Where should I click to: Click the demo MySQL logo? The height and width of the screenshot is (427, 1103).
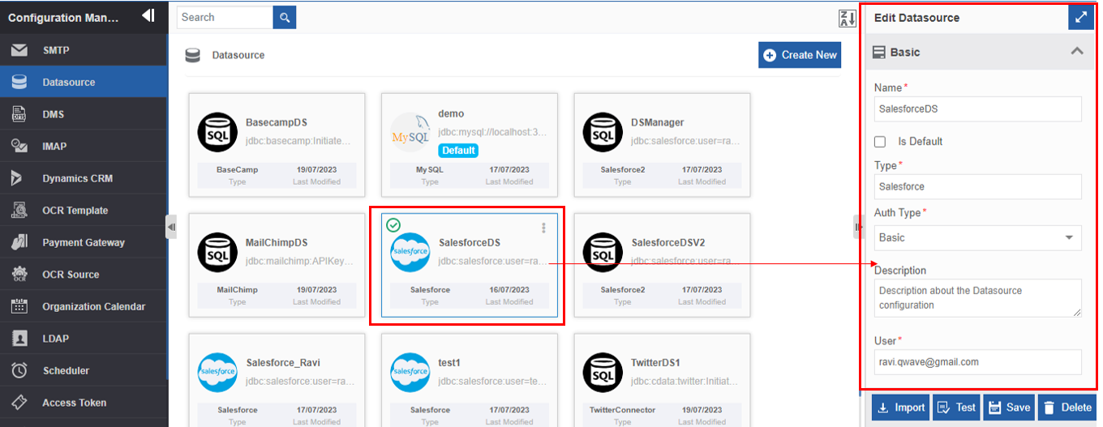click(410, 134)
